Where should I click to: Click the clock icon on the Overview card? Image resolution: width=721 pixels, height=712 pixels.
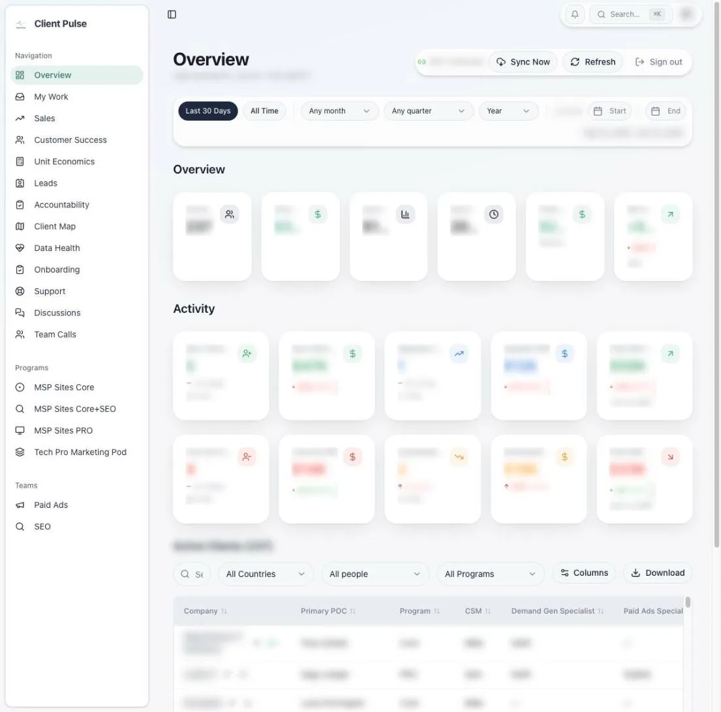coord(493,214)
